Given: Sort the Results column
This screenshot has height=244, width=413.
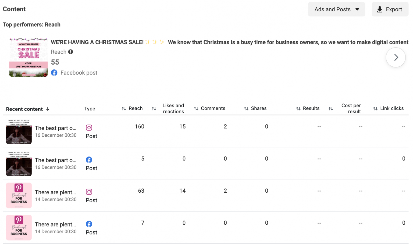Looking at the screenshot, I should click(298, 108).
